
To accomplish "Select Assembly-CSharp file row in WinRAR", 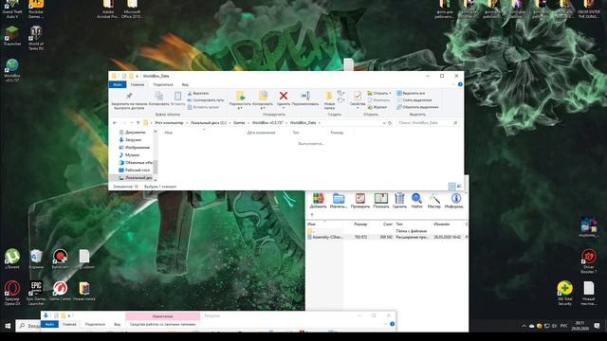I will pos(387,237).
